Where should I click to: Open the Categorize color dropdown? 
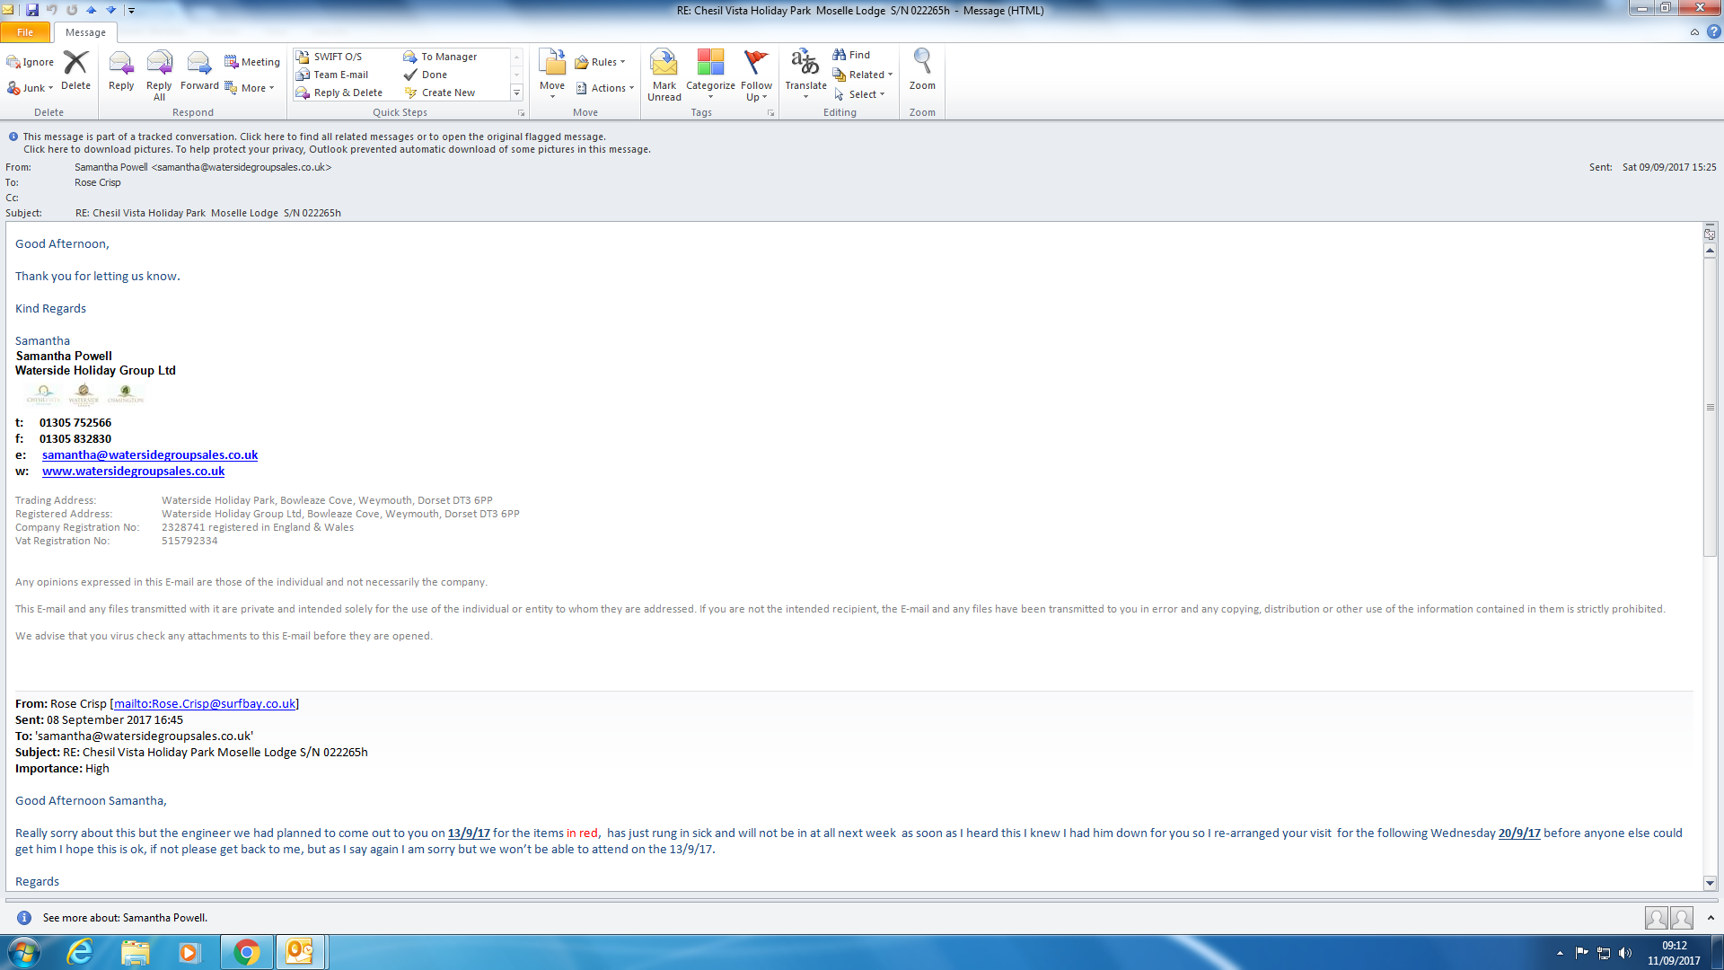(x=709, y=74)
